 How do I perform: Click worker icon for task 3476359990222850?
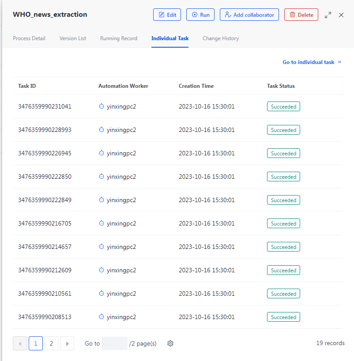101,177
